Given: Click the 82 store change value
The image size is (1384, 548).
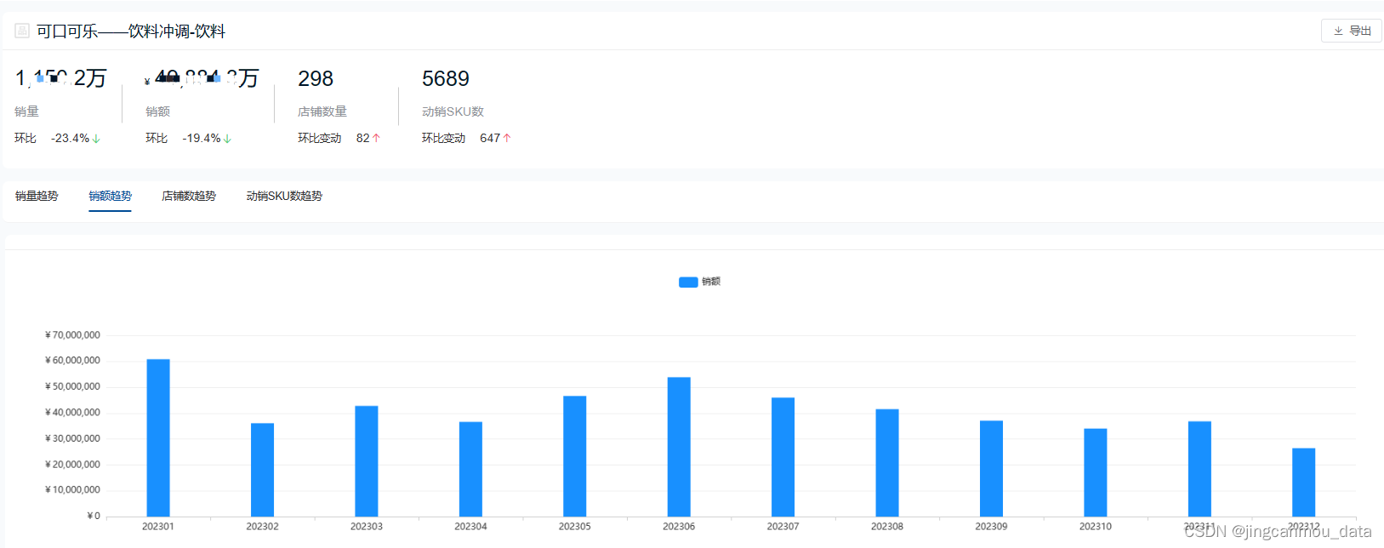Looking at the screenshot, I should tap(363, 138).
